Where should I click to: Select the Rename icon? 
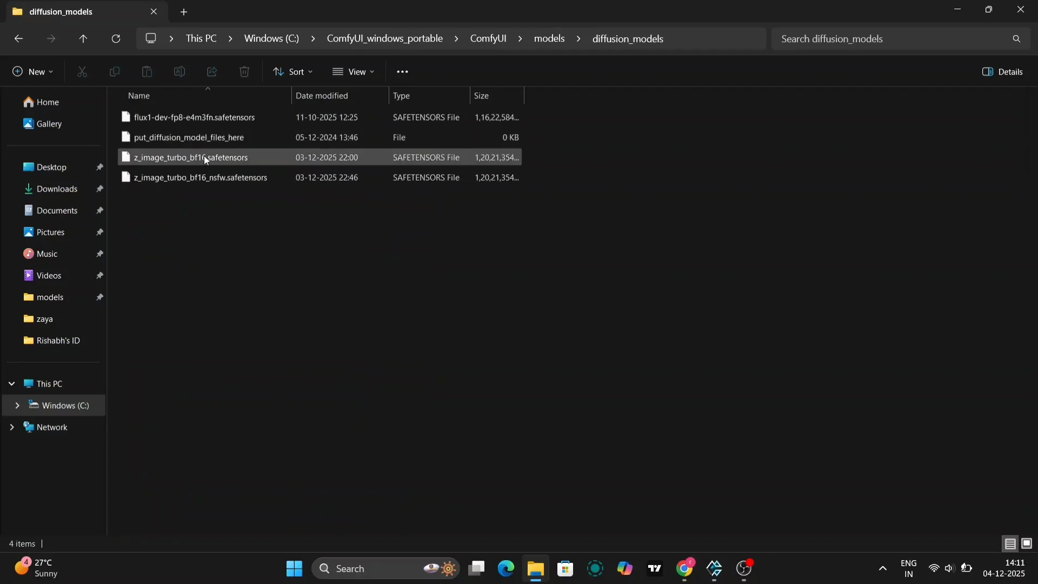click(x=179, y=71)
